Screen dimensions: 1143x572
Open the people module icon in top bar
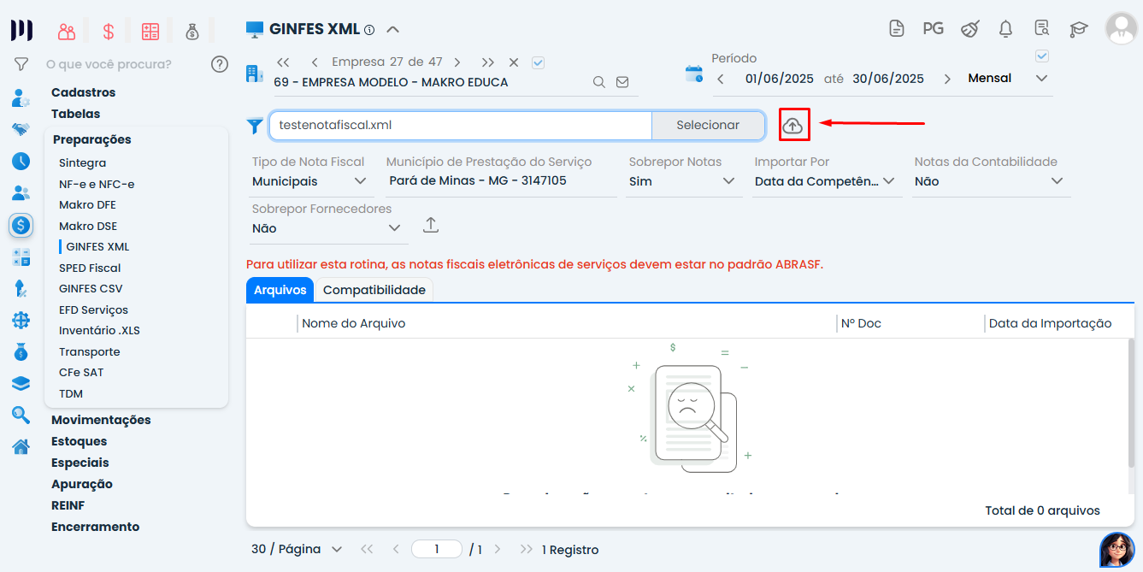pos(67,32)
